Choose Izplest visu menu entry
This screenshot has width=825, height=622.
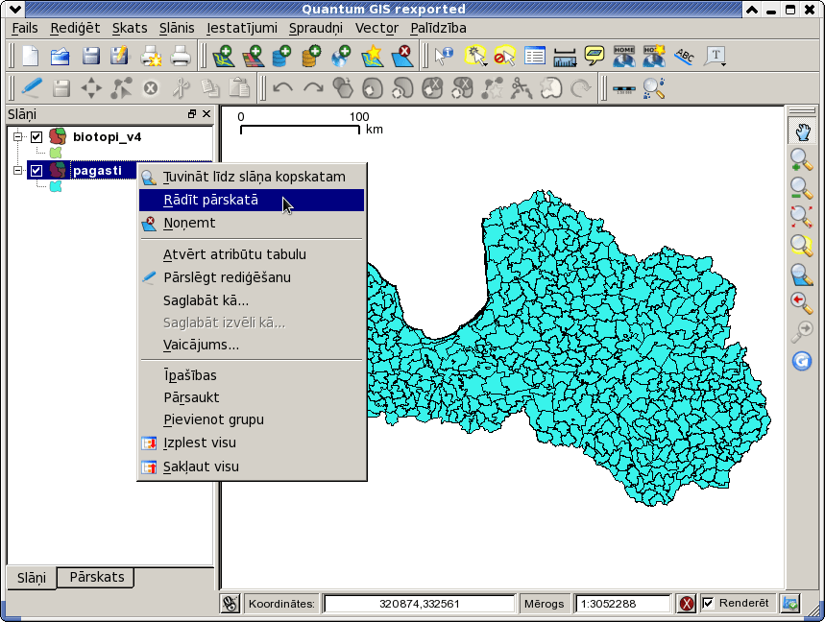[252, 443]
